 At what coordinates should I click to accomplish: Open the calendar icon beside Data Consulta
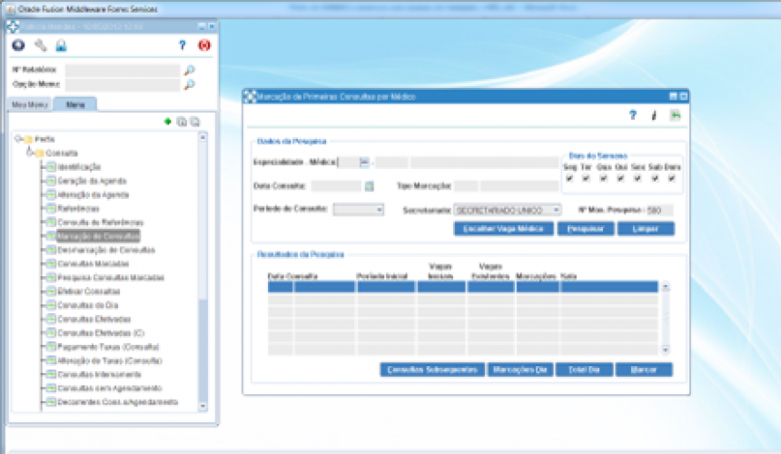370,186
